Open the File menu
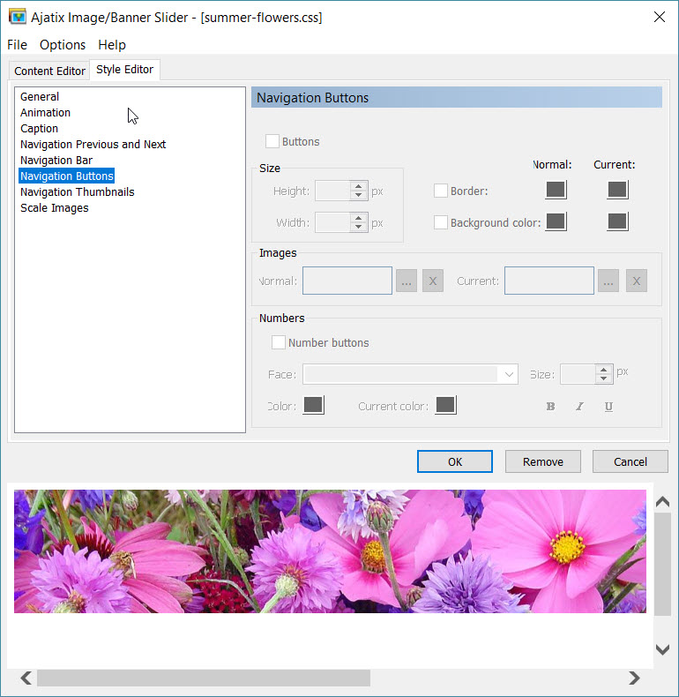The image size is (679, 697). (x=17, y=45)
